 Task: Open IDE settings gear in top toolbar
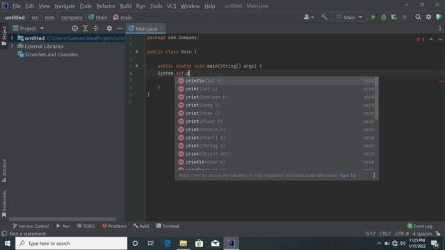tap(428, 17)
